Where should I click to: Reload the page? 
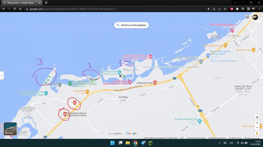[x=15, y=9]
